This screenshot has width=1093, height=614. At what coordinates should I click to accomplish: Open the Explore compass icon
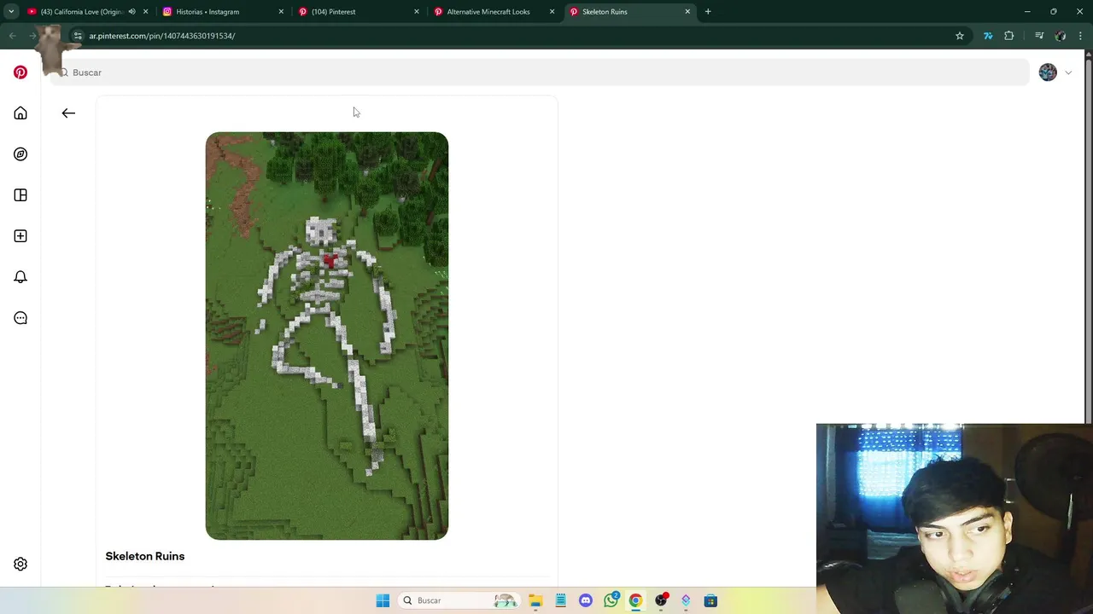pos(20,154)
